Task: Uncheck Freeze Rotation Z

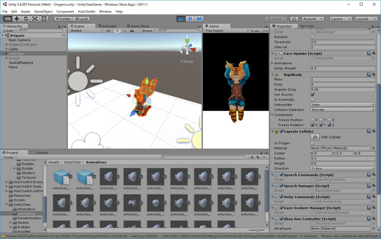Action: [329, 125]
